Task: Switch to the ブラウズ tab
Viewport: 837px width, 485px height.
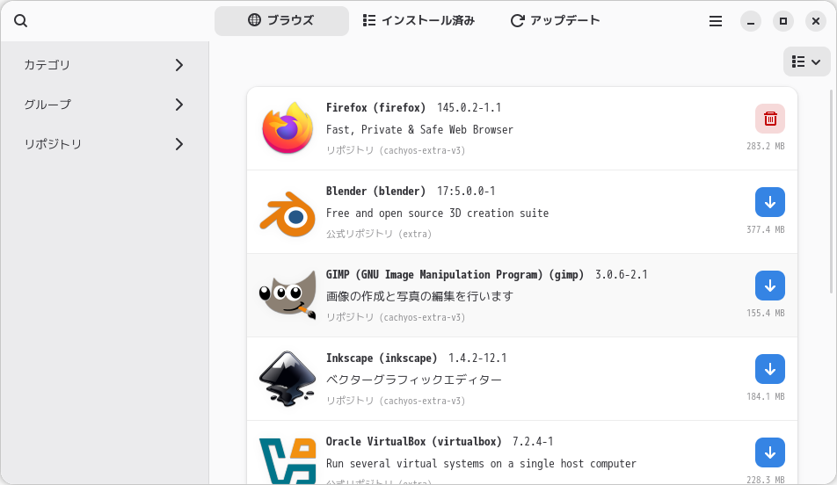Action: [x=281, y=21]
